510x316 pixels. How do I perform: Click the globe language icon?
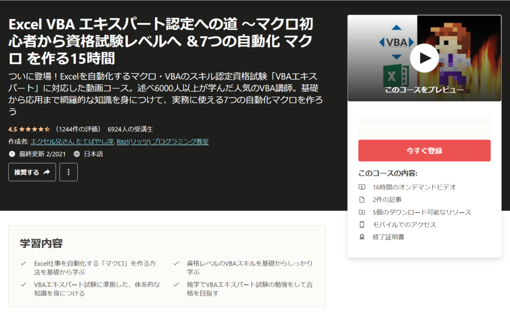tap(76, 154)
